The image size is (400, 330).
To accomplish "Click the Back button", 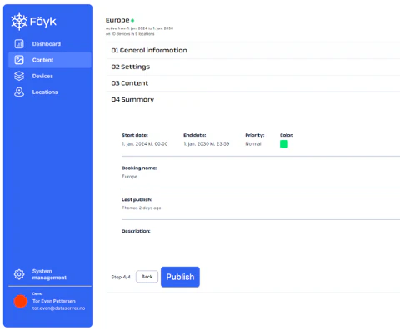I will point(147,277).
